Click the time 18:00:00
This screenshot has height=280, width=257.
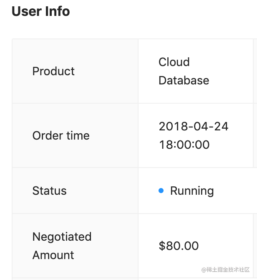[x=184, y=145]
